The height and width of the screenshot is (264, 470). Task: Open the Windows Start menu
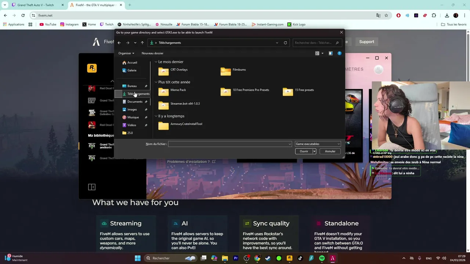pos(138,258)
